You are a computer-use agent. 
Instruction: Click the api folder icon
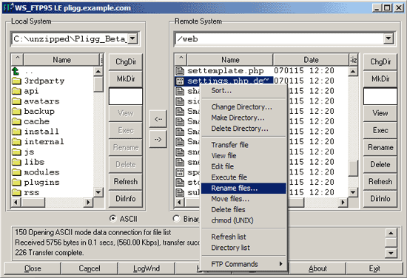click(16, 91)
